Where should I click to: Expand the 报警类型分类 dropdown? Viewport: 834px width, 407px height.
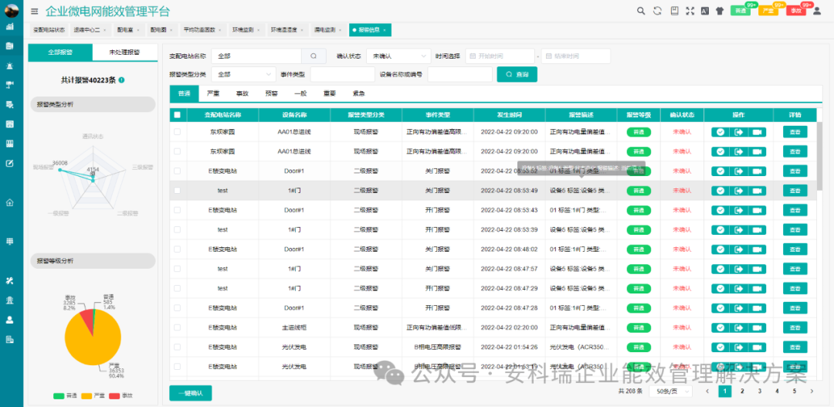(x=242, y=75)
